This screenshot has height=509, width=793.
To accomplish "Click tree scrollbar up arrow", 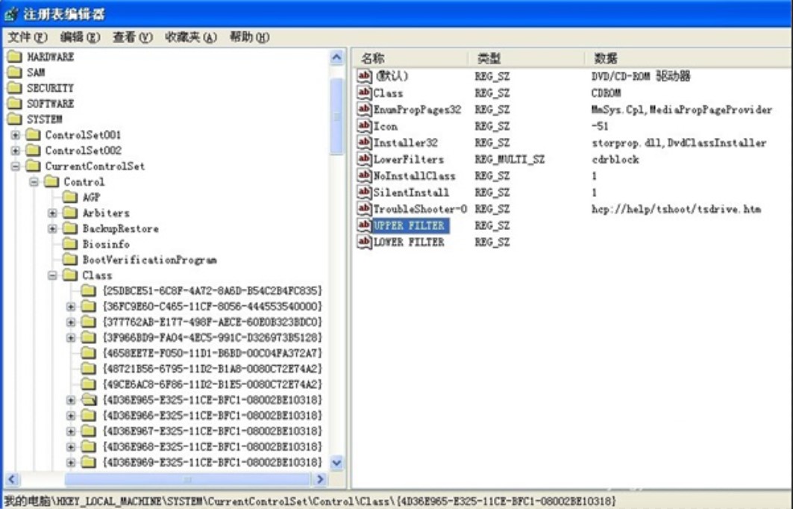I will pos(336,57).
